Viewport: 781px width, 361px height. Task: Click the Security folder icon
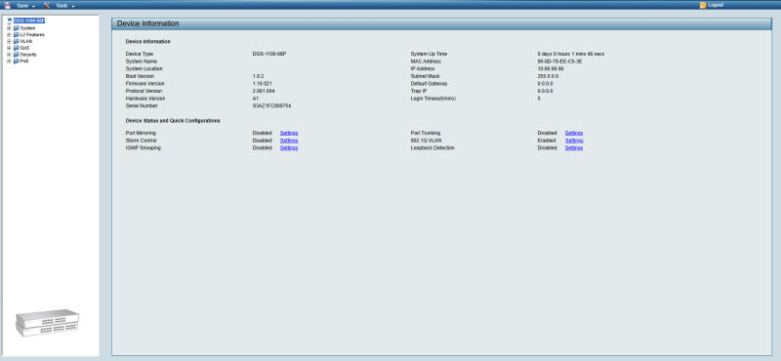[17, 55]
